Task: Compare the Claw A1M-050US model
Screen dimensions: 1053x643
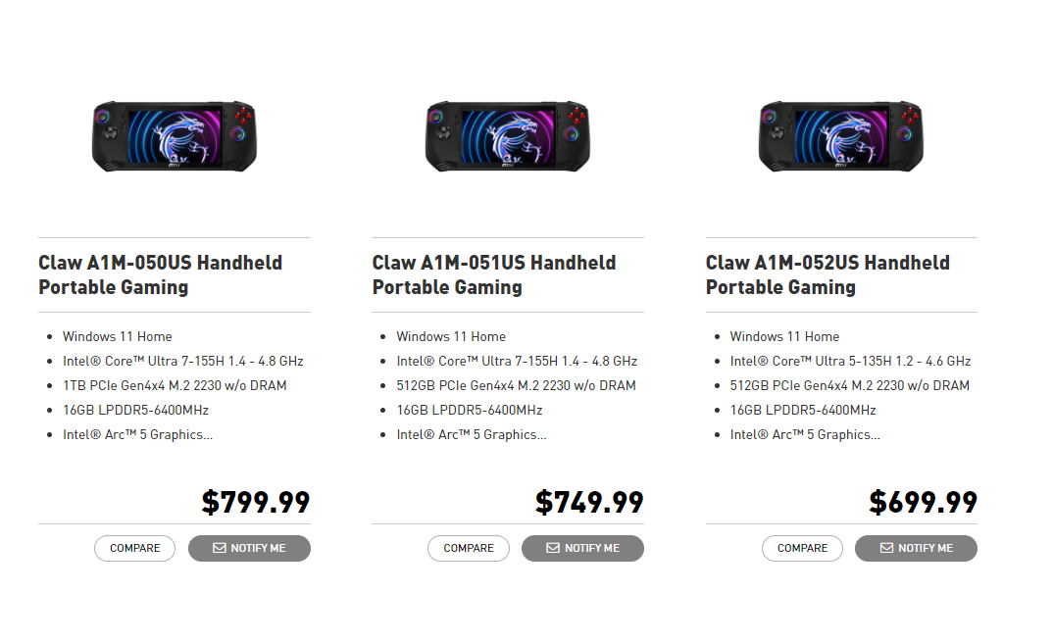Action: click(134, 548)
